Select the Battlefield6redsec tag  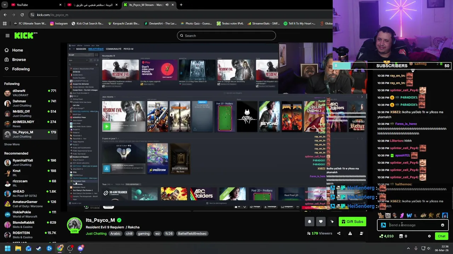(192, 234)
